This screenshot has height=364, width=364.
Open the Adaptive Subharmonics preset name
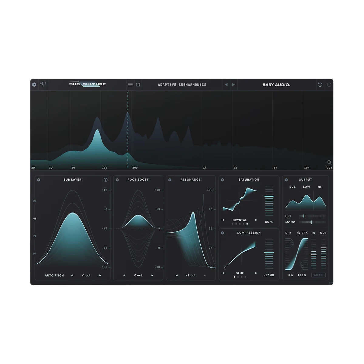[x=182, y=85]
